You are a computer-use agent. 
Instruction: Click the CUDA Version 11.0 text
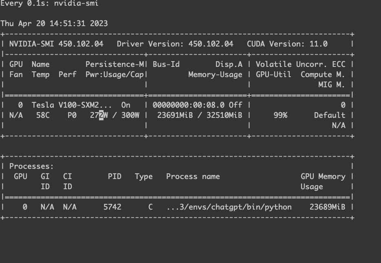(x=287, y=44)
